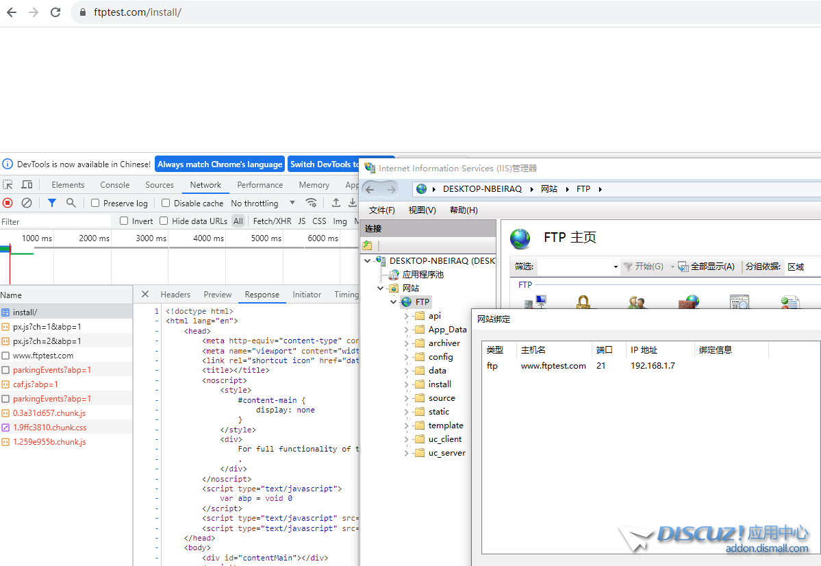Toggle the device toolbar icon
The height and width of the screenshot is (566, 821).
pos(27,184)
